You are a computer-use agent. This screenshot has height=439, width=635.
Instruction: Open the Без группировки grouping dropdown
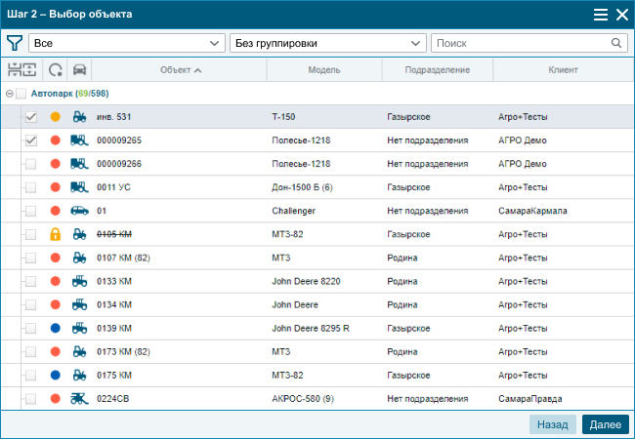[325, 43]
